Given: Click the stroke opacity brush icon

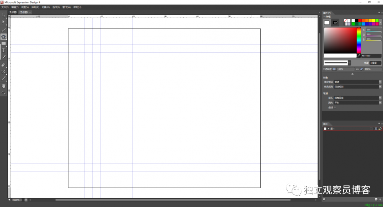Looking at the screenshot, I should (361, 69).
